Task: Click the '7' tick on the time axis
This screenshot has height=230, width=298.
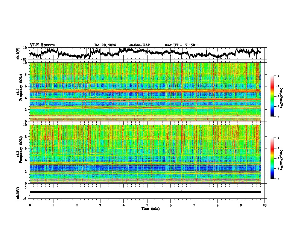Action: click(194, 205)
